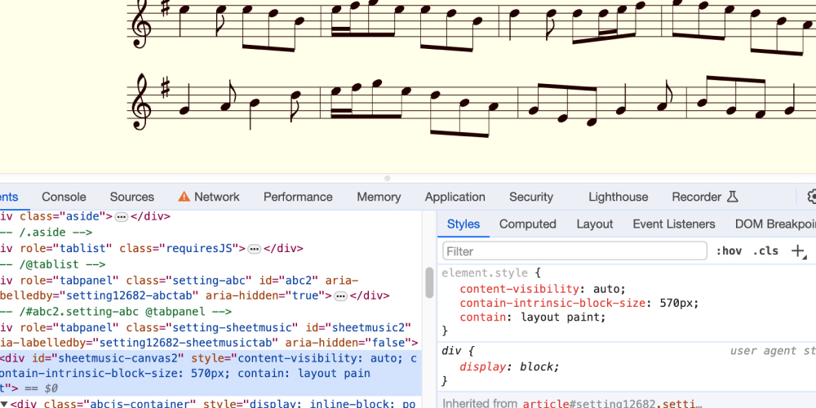Switch to the Event Listeners tab

point(673,224)
